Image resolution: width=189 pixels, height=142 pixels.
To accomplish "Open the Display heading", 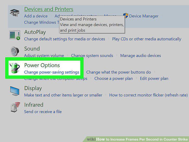I will (x=33, y=88).
